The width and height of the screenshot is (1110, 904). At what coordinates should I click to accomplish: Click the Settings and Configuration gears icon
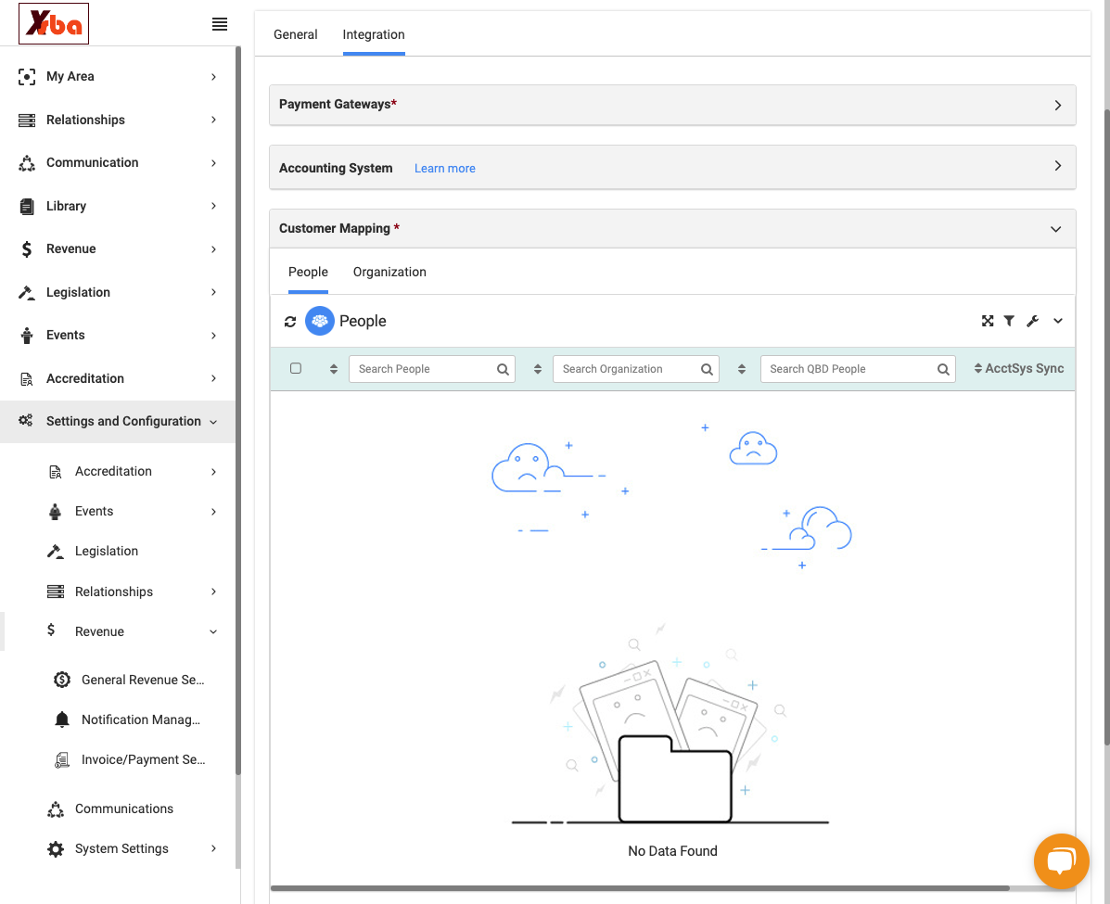click(25, 421)
